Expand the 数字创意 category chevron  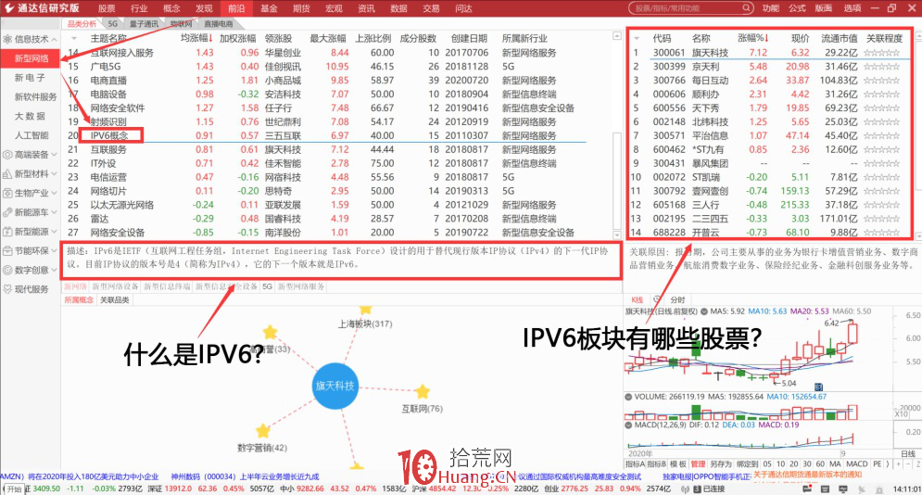54,270
